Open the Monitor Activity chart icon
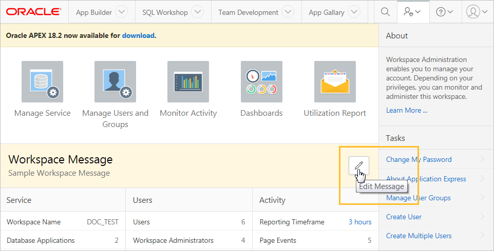 188,81
